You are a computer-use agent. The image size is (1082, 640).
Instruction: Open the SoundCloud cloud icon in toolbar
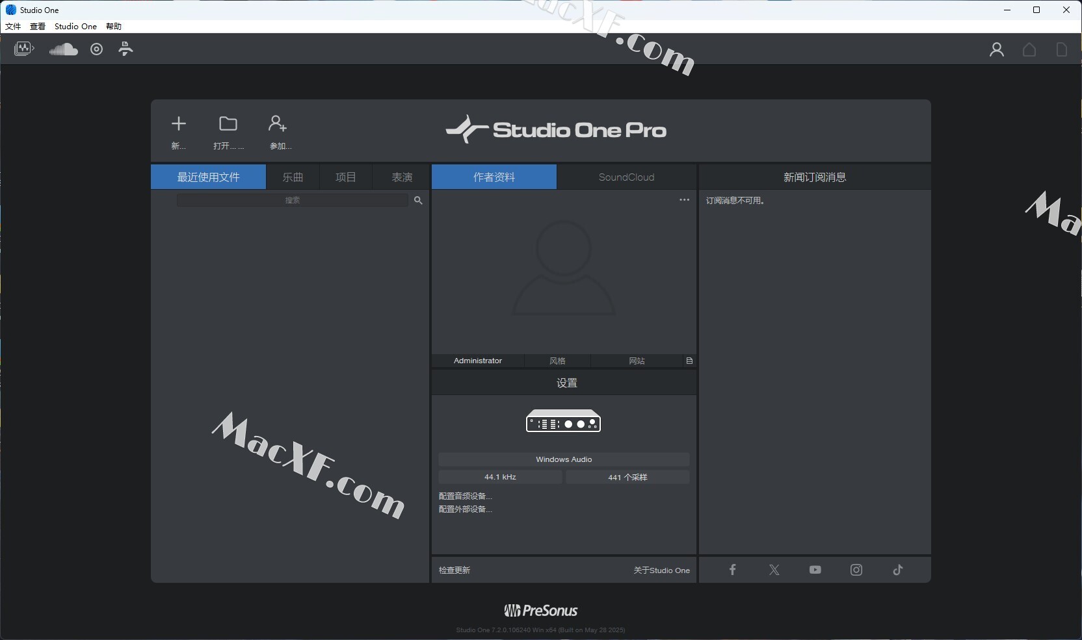(x=63, y=49)
